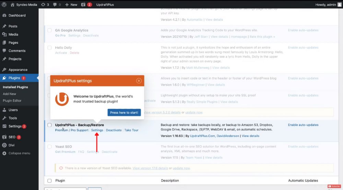
Task: Open the Yoast icon in admin bar
Action: point(83,4)
